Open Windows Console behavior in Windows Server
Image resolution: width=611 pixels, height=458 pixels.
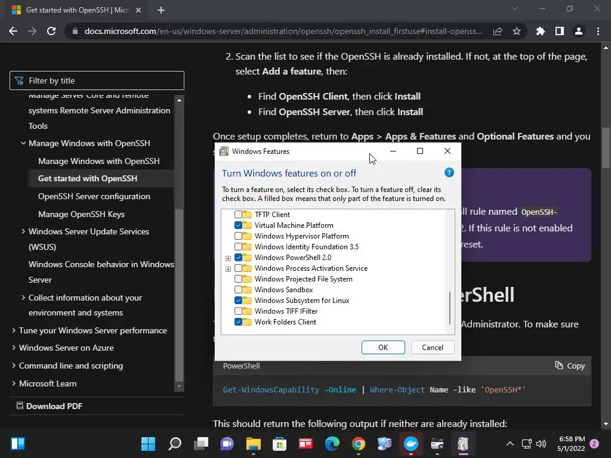tap(101, 272)
